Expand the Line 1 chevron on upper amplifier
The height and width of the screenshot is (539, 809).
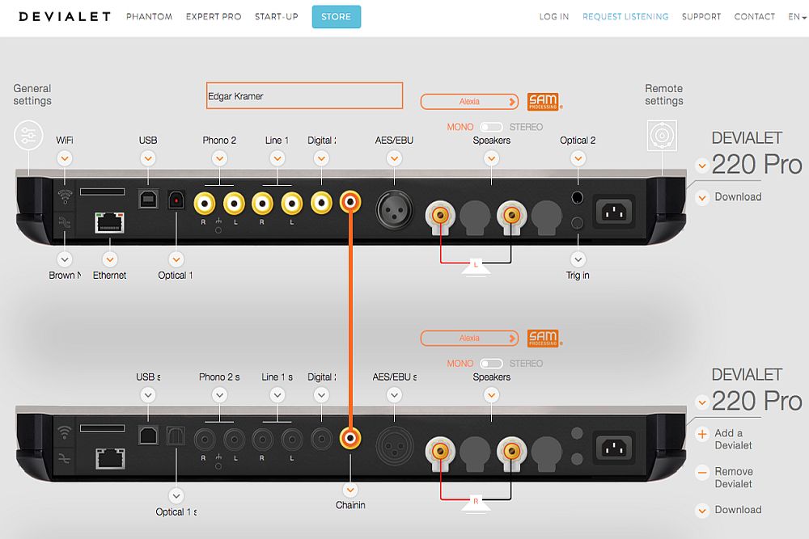tap(277, 158)
